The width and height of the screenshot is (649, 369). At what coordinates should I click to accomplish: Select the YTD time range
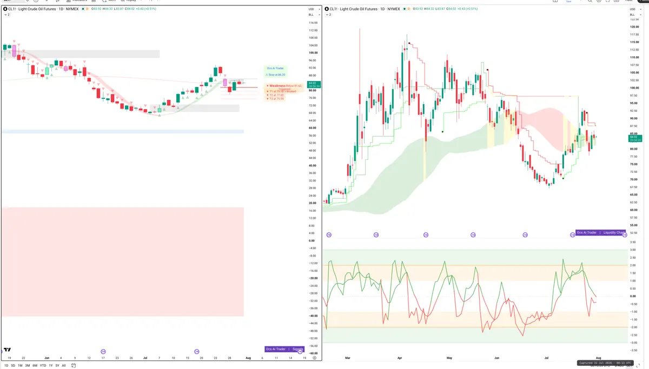(43, 366)
